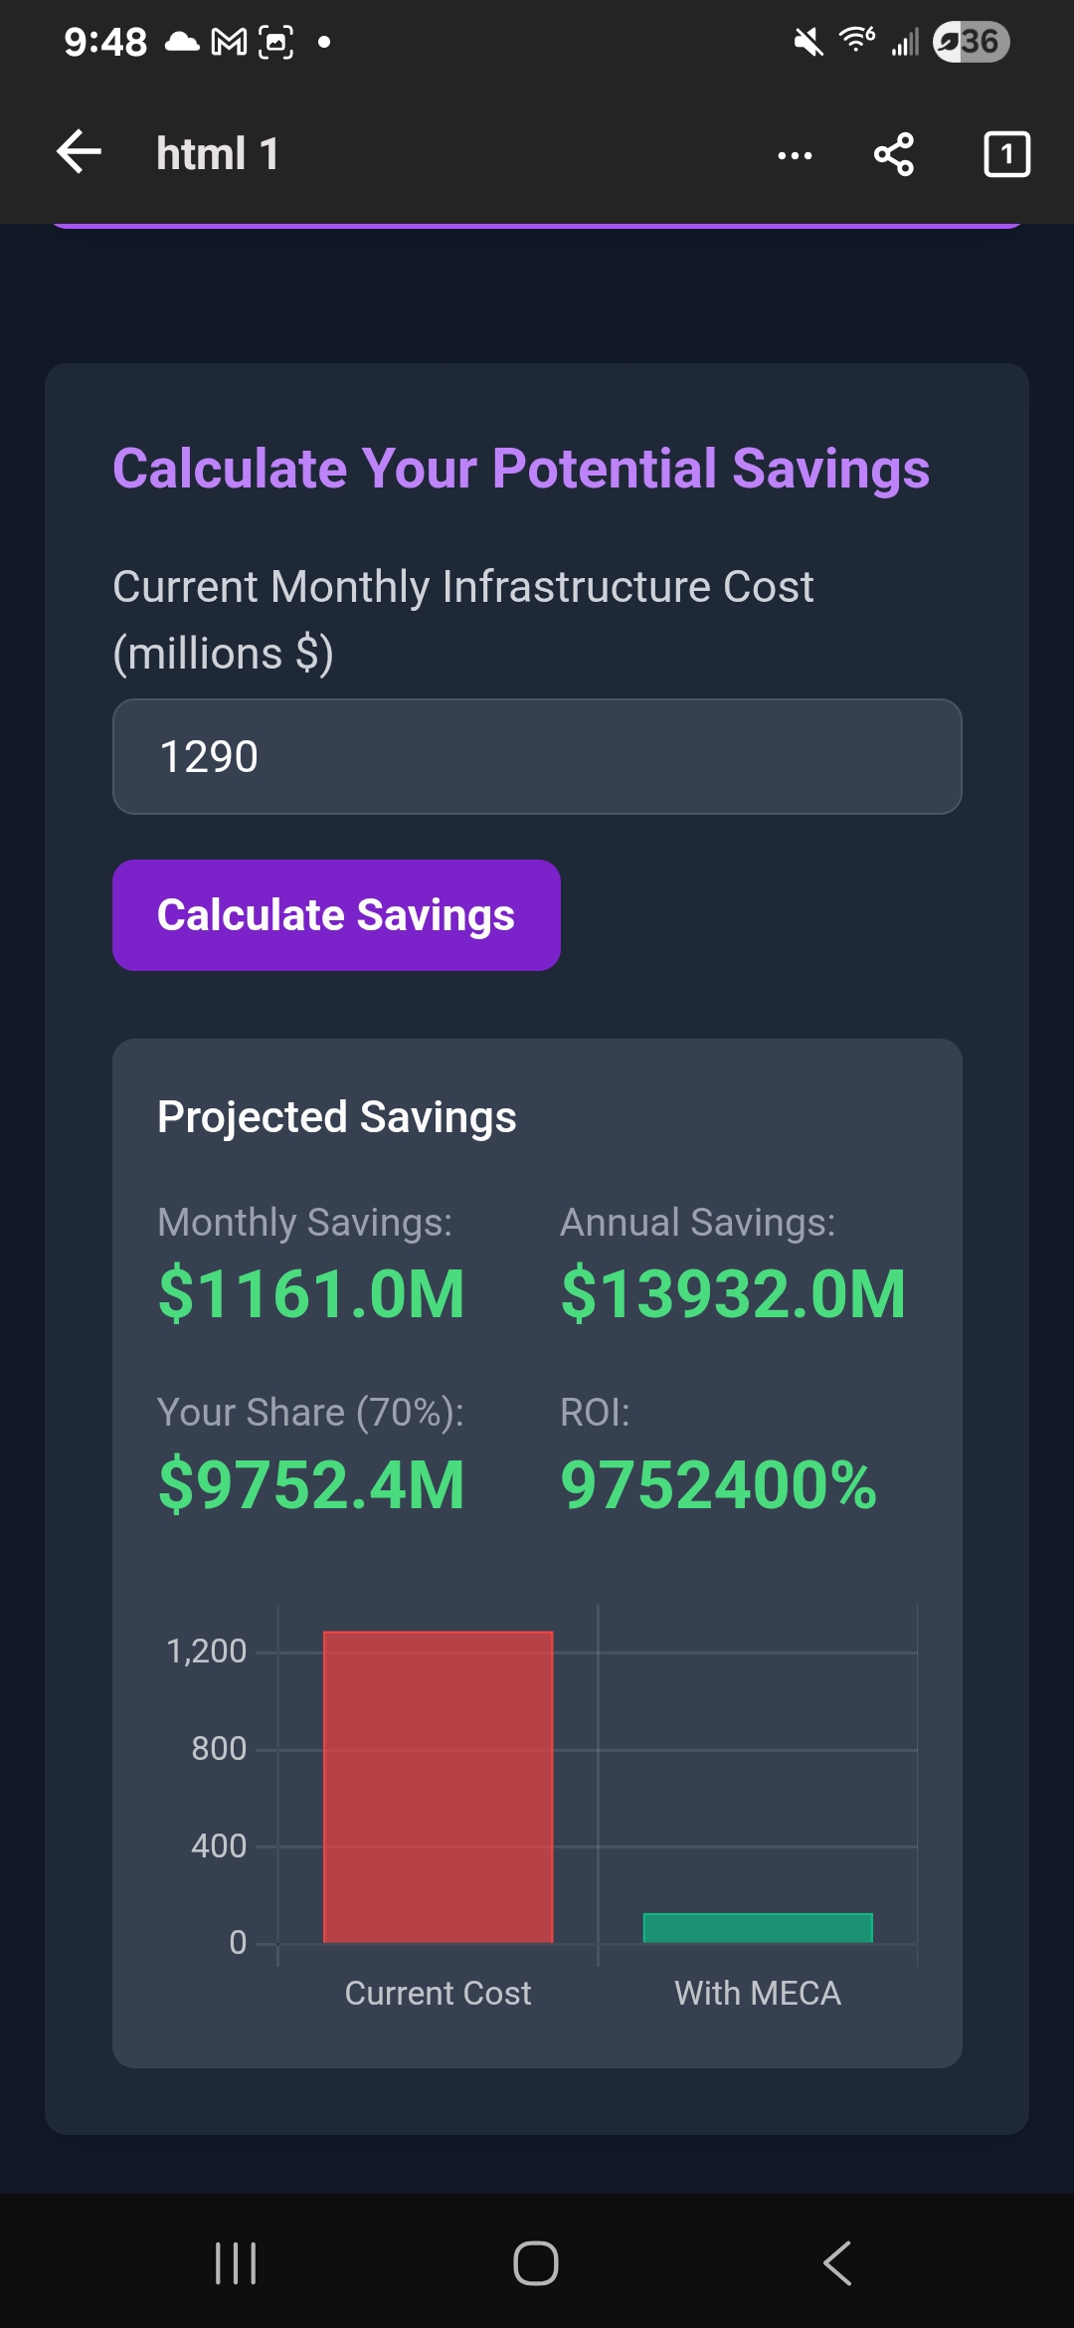Tap the share icon
1074x2328 pixels.
point(893,154)
